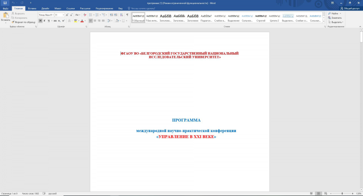Switch to the Layout (Макет) tab
The image size is (363, 196).
[x=57, y=9]
